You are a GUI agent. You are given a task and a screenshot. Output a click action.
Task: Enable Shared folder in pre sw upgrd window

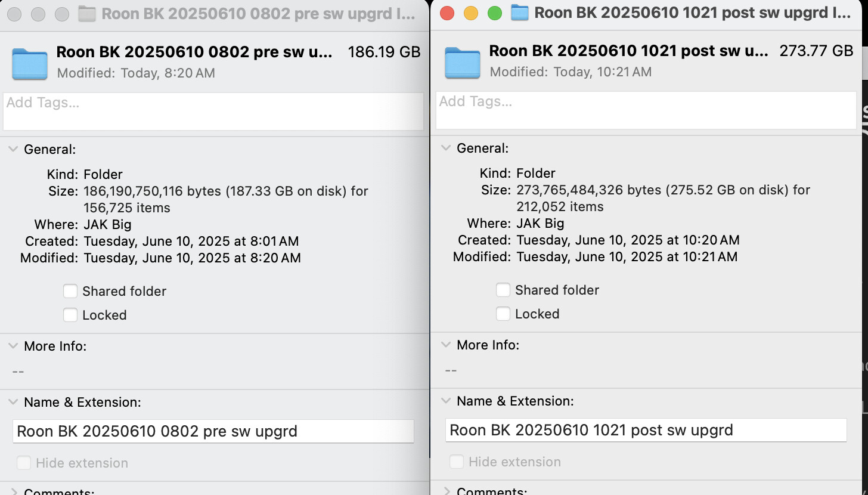point(70,291)
